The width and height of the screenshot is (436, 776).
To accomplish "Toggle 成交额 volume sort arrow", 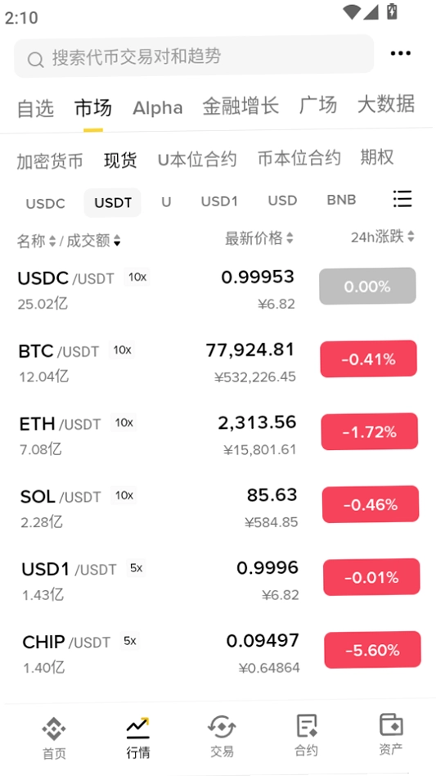I will (117, 241).
